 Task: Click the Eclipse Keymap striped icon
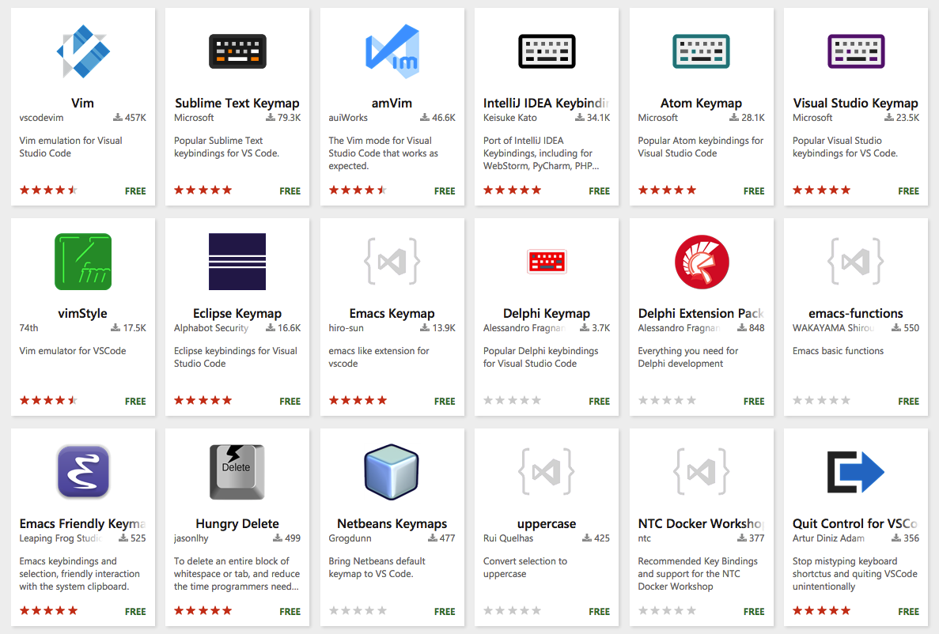pyautogui.click(x=237, y=262)
